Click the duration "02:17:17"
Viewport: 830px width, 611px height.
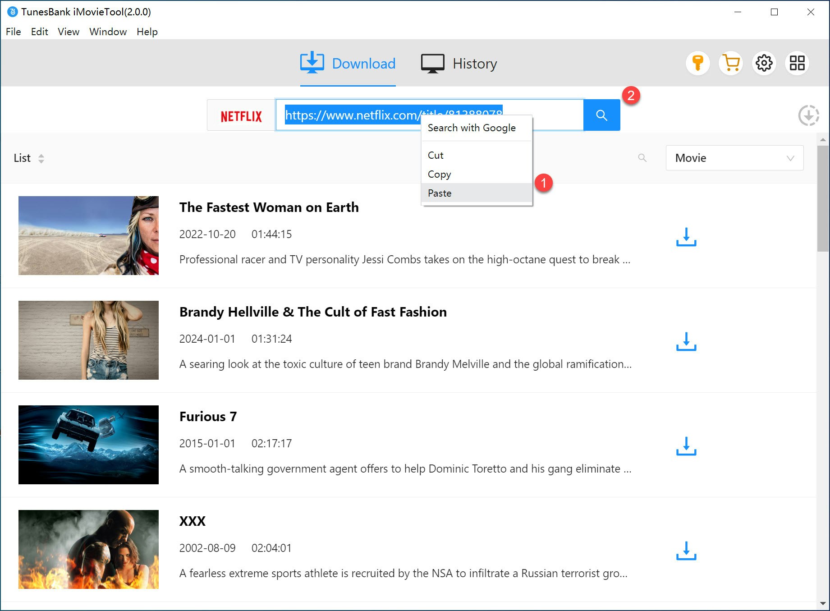272,443
